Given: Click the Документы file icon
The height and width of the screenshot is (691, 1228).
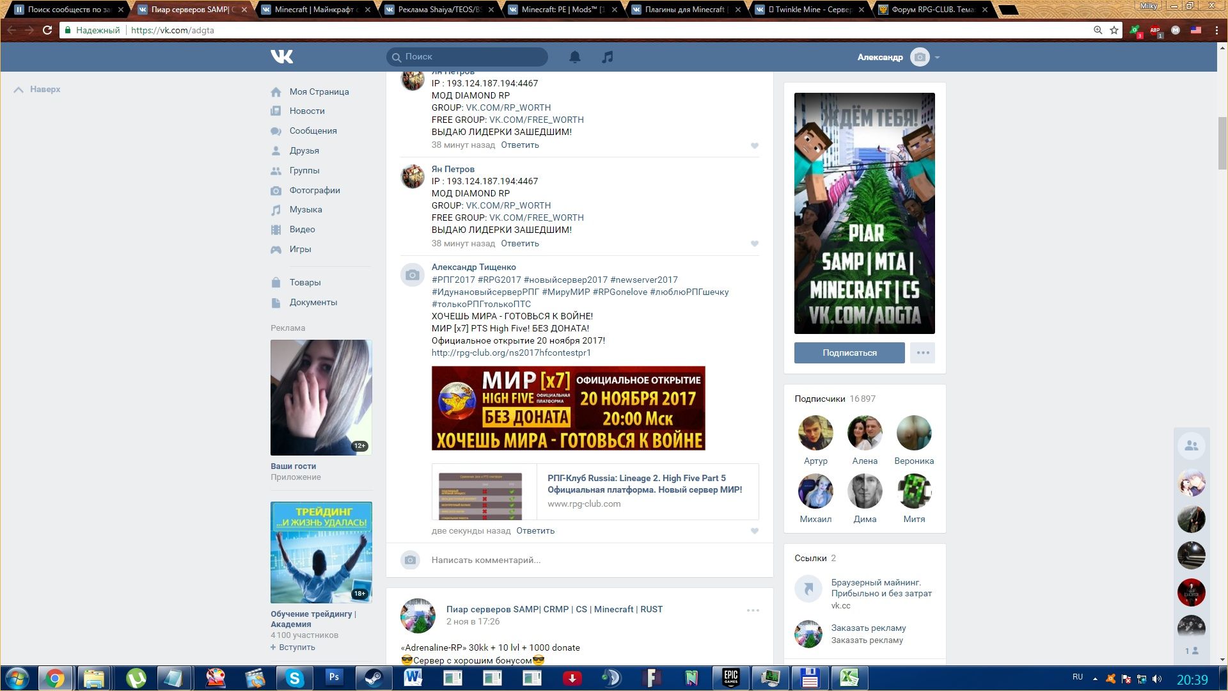Looking at the screenshot, I should pyautogui.click(x=276, y=302).
